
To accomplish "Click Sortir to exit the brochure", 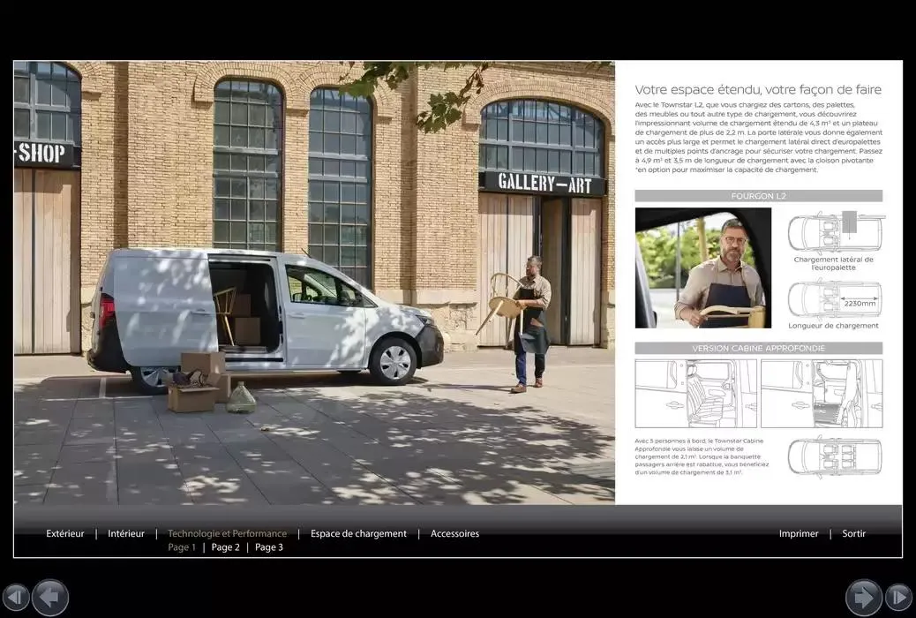I will (x=854, y=533).
